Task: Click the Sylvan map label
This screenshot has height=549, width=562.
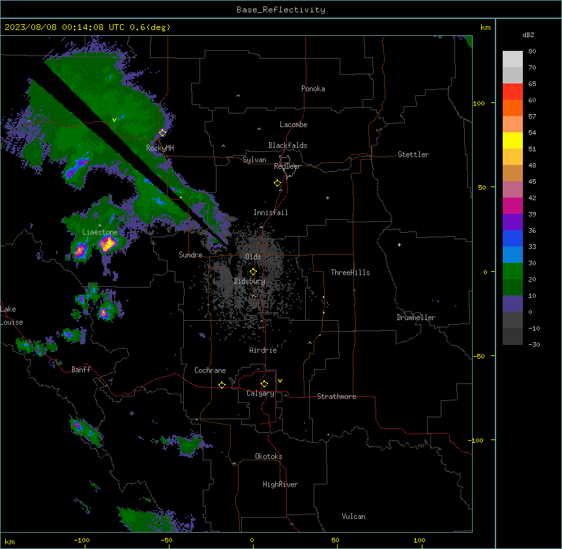Action: (x=254, y=160)
